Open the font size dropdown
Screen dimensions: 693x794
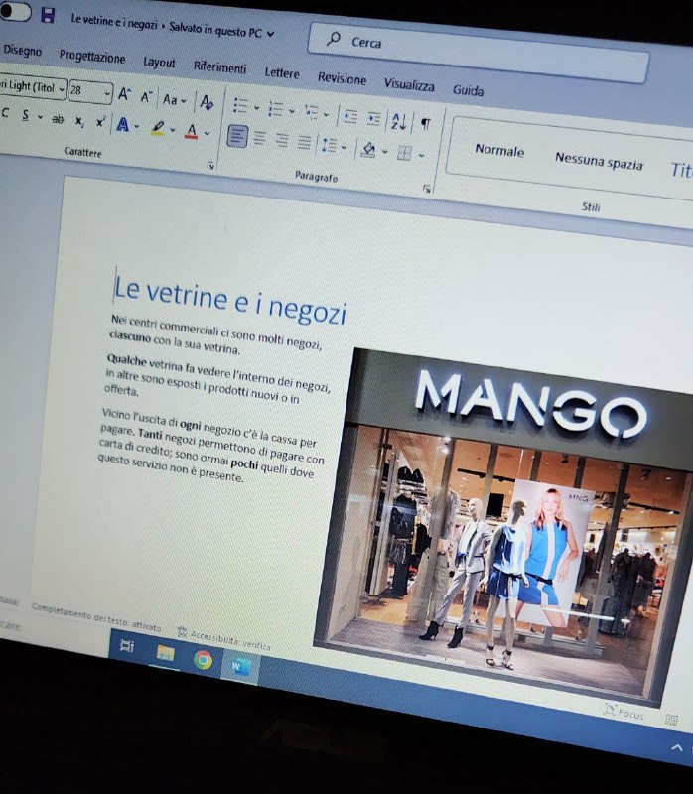pyautogui.click(x=106, y=93)
